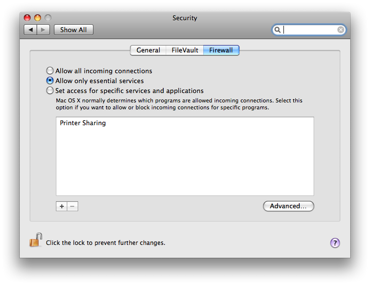Click the lock icon to prevent changes

click(x=36, y=240)
